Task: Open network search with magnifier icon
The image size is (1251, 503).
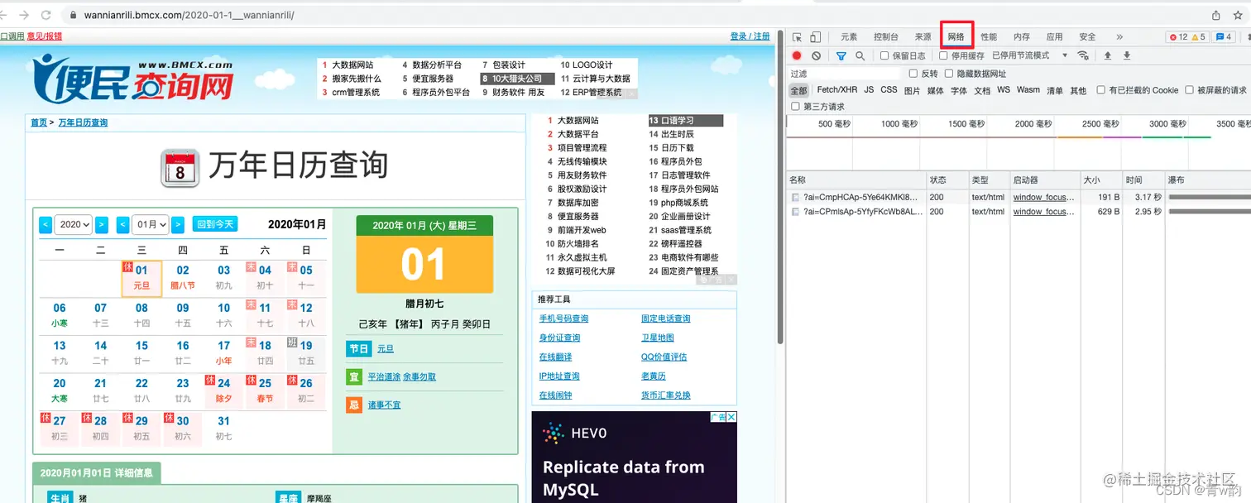Action: coord(860,55)
